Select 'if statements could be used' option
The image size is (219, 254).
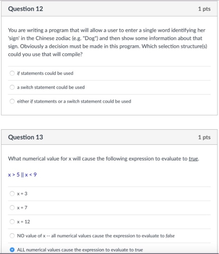tap(12, 73)
